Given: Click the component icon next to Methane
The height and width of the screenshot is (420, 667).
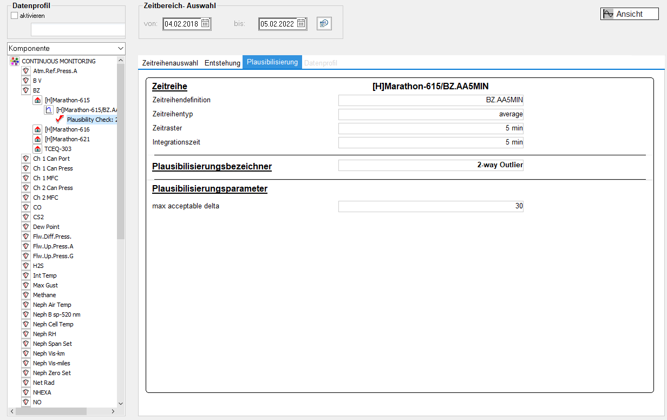Looking at the screenshot, I should click(x=25, y=295).
